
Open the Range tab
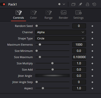[48, 15]
